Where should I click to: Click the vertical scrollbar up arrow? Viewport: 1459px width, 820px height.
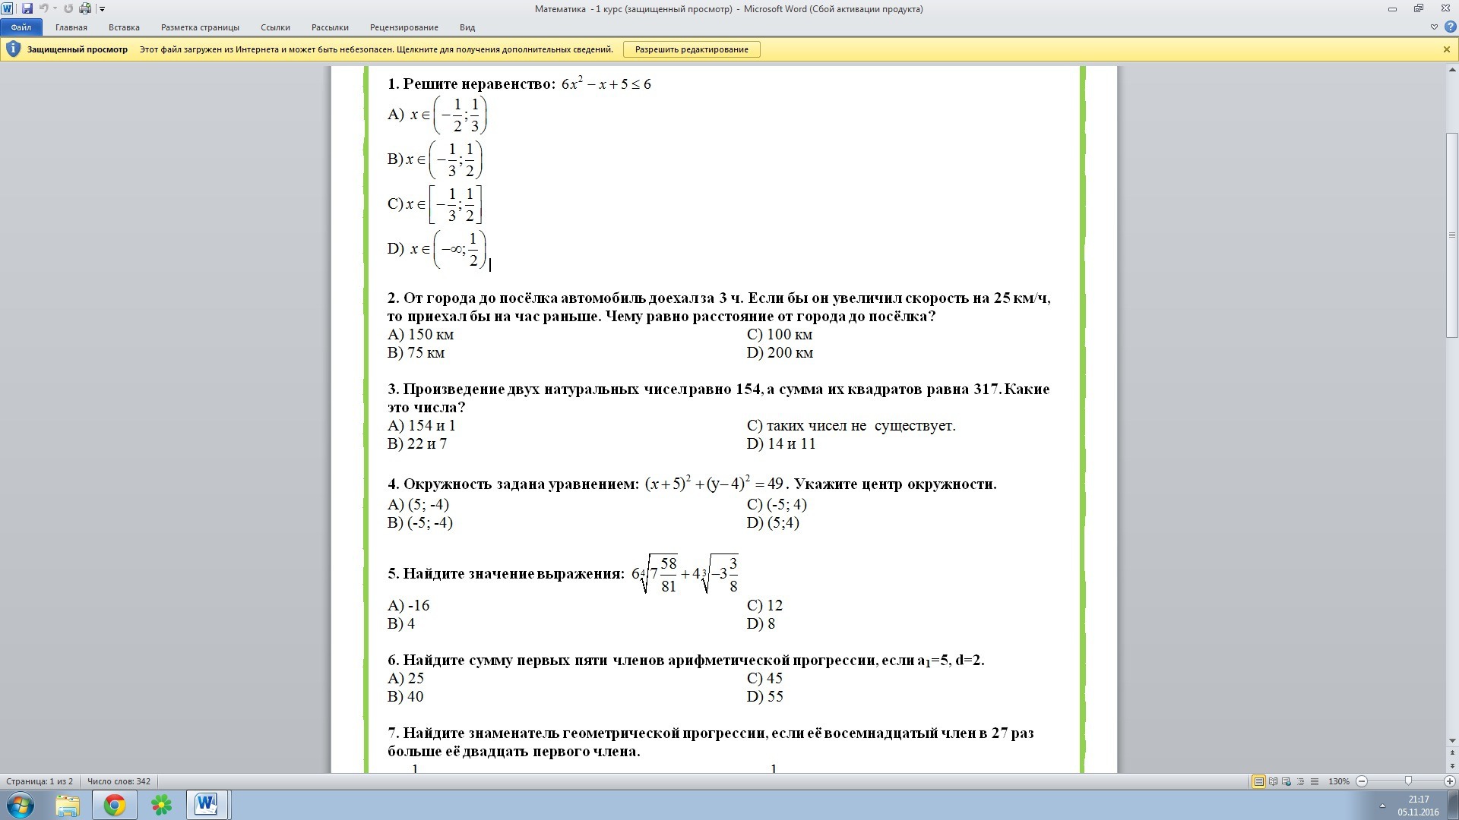click(x=1452, y=70)
